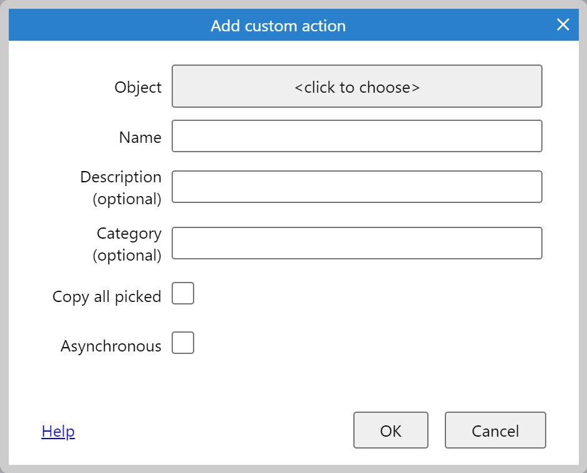Open the Help link
Viewport: 587px width, 473px height.
click(58, 431)
